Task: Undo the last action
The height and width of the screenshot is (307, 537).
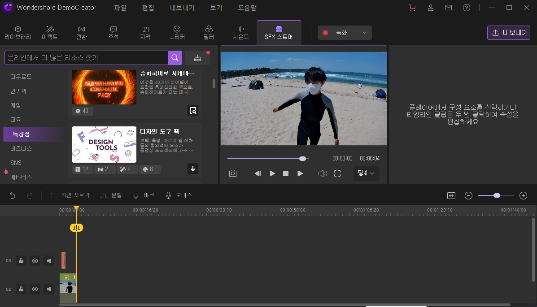Action: click(x=13, y=195)
